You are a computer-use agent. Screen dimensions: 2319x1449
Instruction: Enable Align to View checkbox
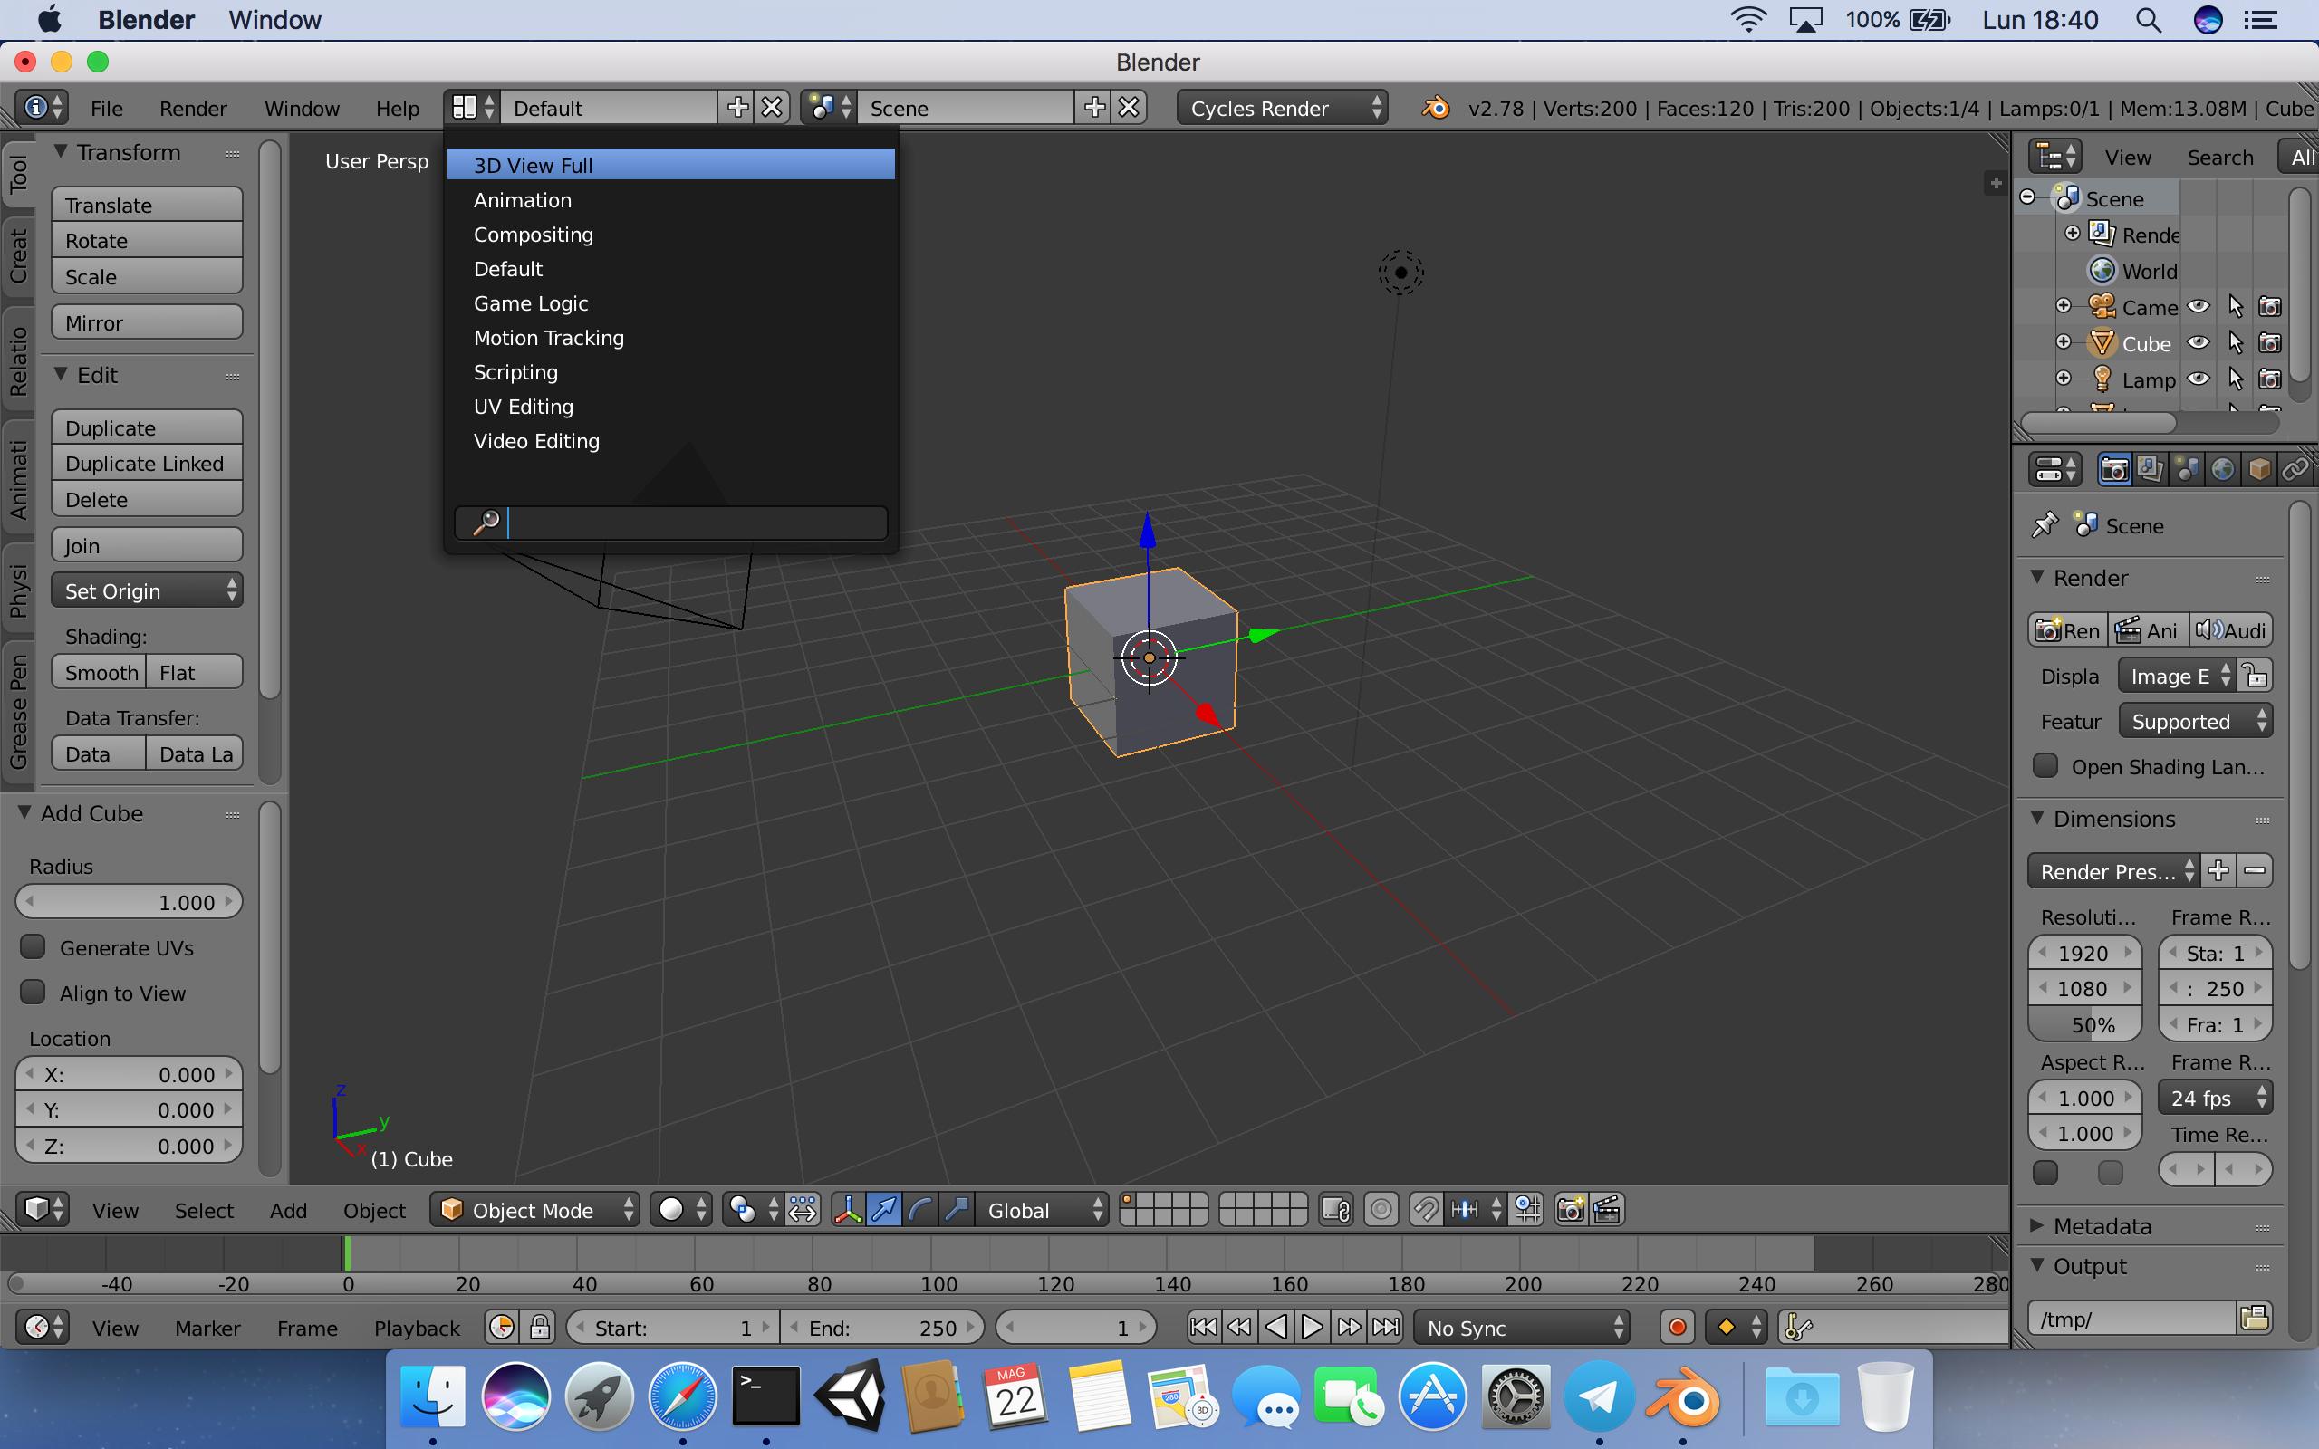tap(34, 992)
